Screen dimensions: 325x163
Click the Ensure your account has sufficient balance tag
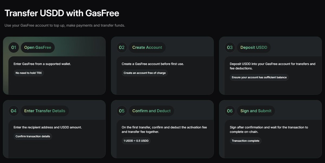[x=259, y=77]
